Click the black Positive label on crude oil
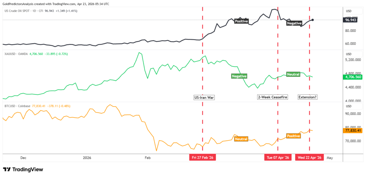The width and height of the screenshot is (366, 177). 241,21
